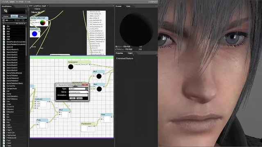The height and width of the screenshot is (147, 262).
Task: Click file icon beside Cross
Action: click(4, 104)
